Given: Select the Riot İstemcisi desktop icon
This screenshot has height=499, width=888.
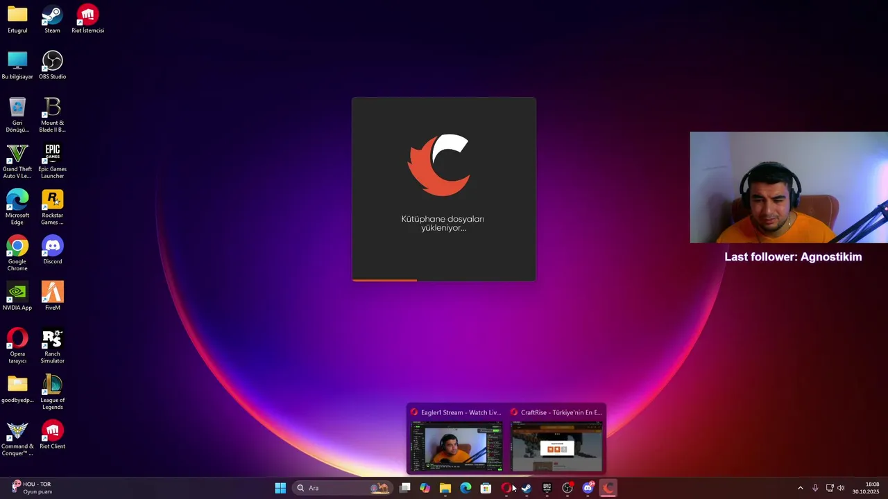Looking at the screenshot, I should point(87,19).
